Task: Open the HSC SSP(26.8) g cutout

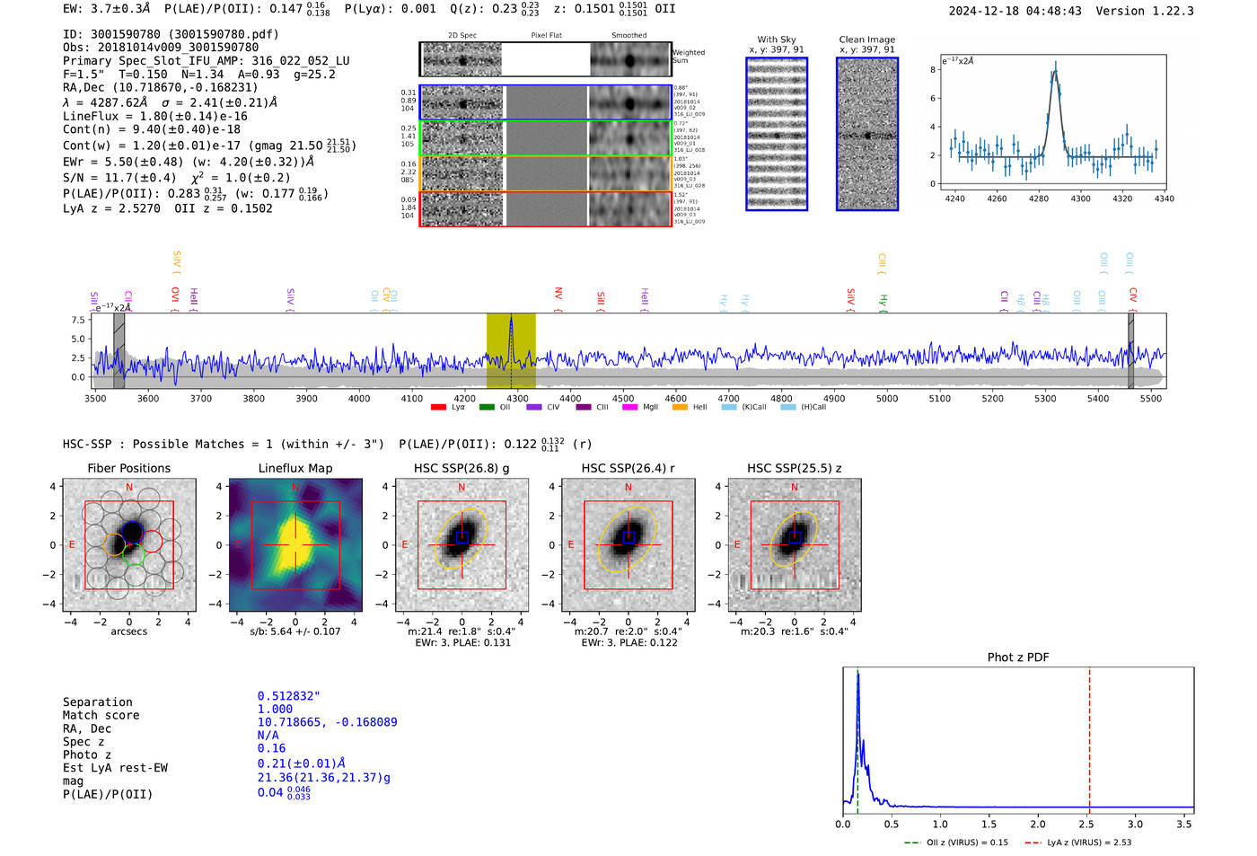Action: click(x=461, y=544)
